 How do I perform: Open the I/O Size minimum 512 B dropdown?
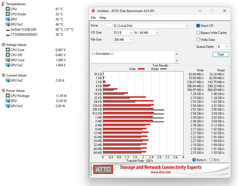point(123,33)
